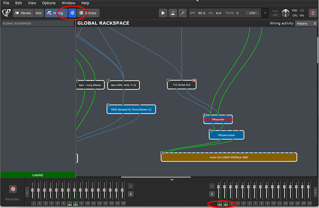Select the Gain - Korg Stereo block
This screenshot has width=319, height=208.
coord(90,85)
